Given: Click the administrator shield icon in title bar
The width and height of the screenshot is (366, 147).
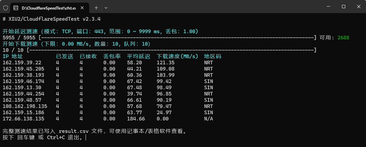Looking at the screenshot, I should coord(6,7).
